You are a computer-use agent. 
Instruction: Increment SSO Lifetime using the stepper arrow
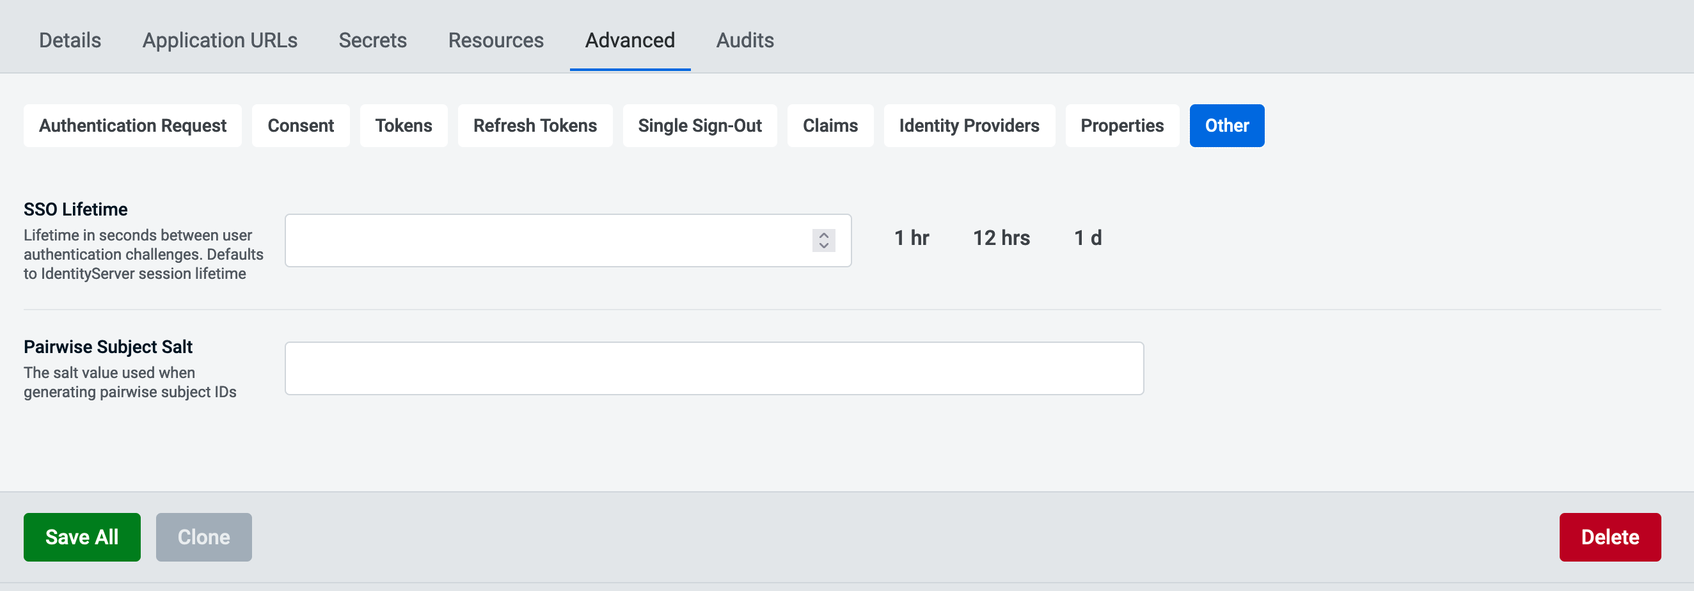click(x=823, y=235)
